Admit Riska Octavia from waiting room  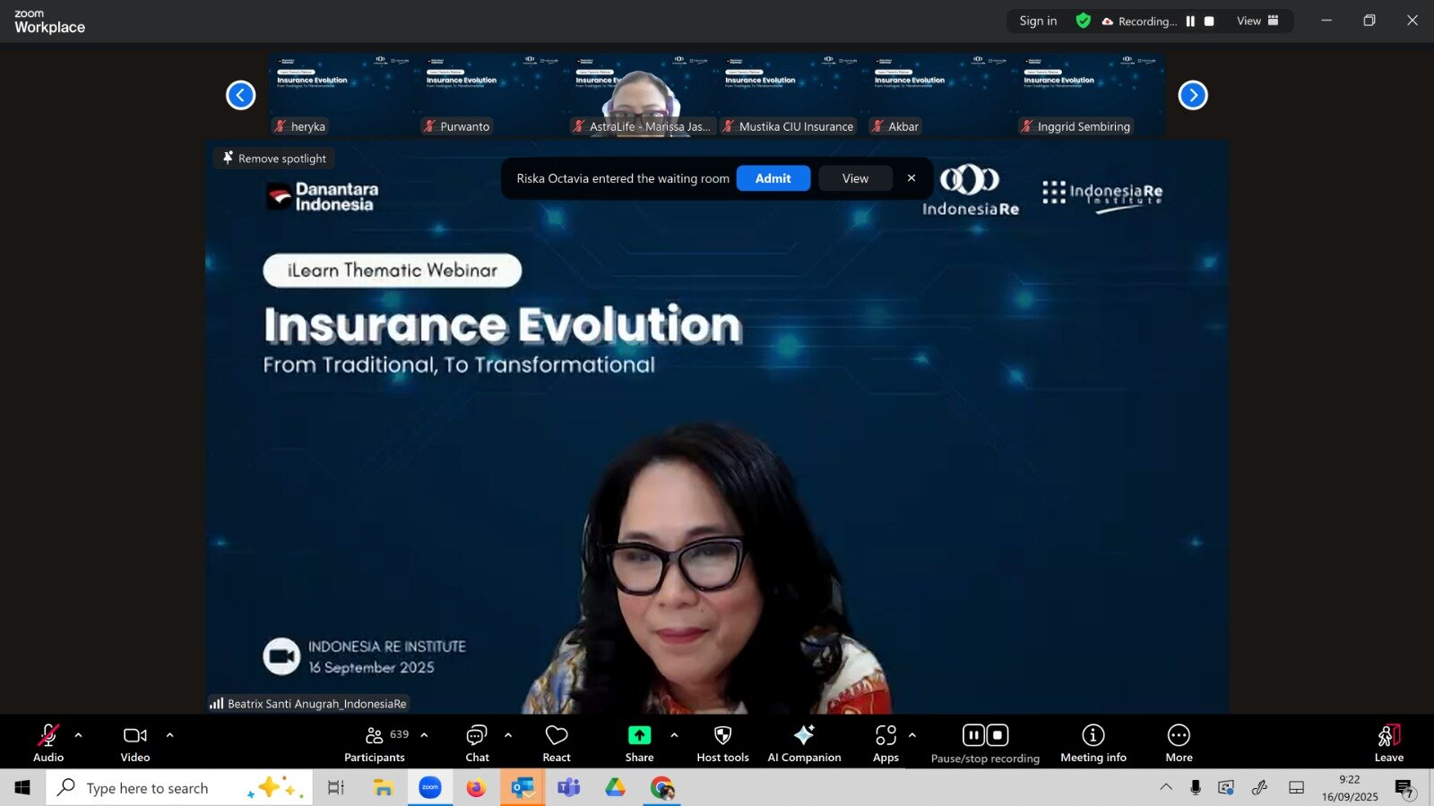click(x=773, y=178)
